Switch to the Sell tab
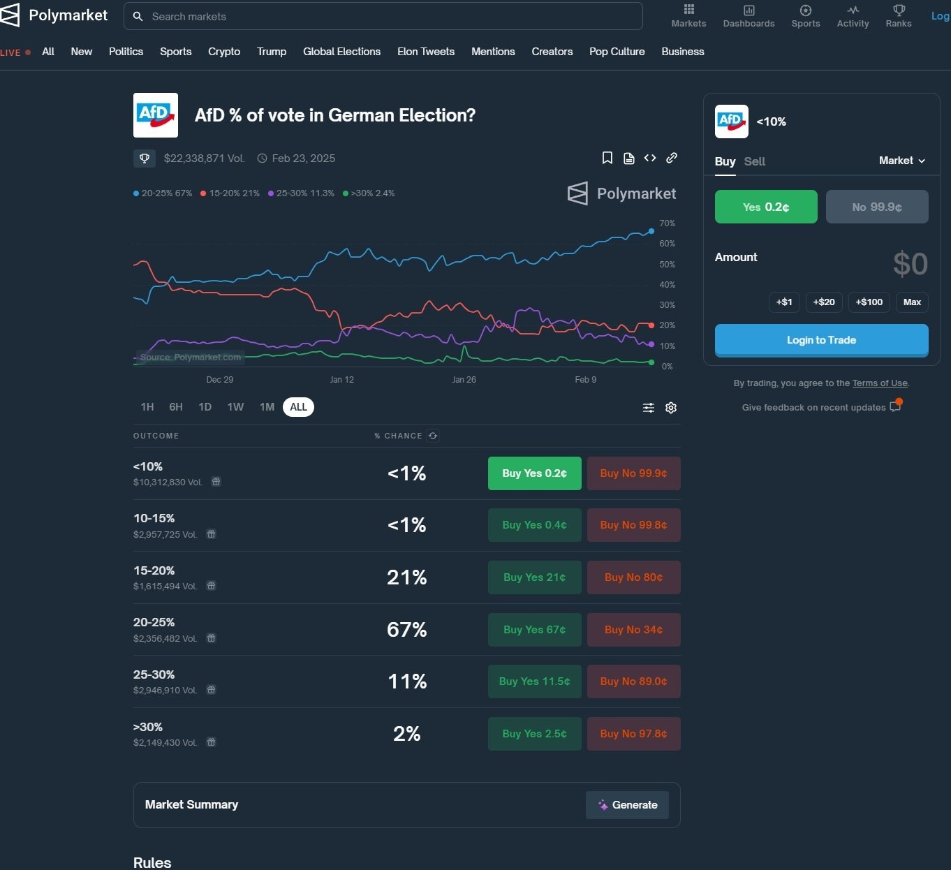Viewport: 951px width, 870px height. click(755, 161)
